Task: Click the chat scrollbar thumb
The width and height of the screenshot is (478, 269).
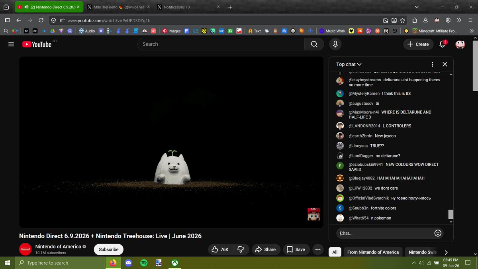Action: click(x=451, y=214)
